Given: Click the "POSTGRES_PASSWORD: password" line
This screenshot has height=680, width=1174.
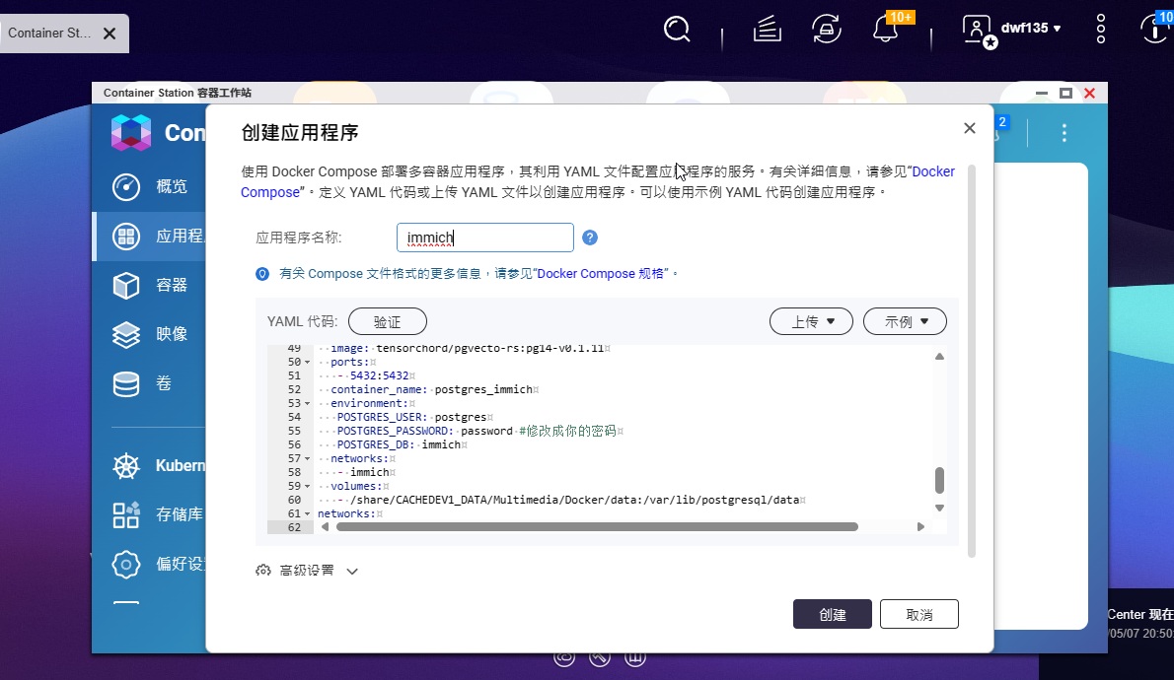Looking at the screenshot, I should (x=424, y=431).
